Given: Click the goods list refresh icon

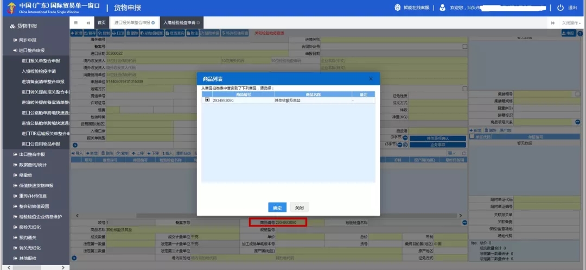Looking at the screenshot, I should pyautogui.click(x=464, y=153).
